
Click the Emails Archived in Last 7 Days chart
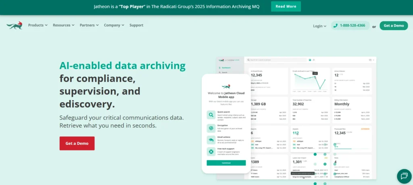click(x=309, y=82)
